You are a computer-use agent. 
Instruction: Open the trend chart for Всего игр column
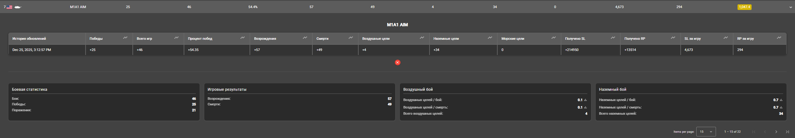tap(176, 38)
